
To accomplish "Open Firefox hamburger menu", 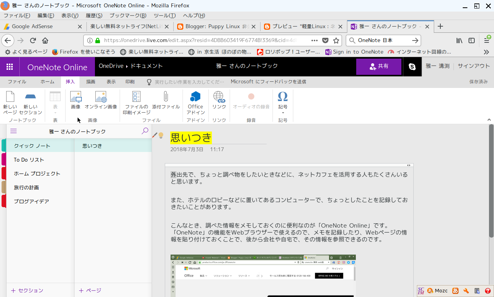I will 487,40.
